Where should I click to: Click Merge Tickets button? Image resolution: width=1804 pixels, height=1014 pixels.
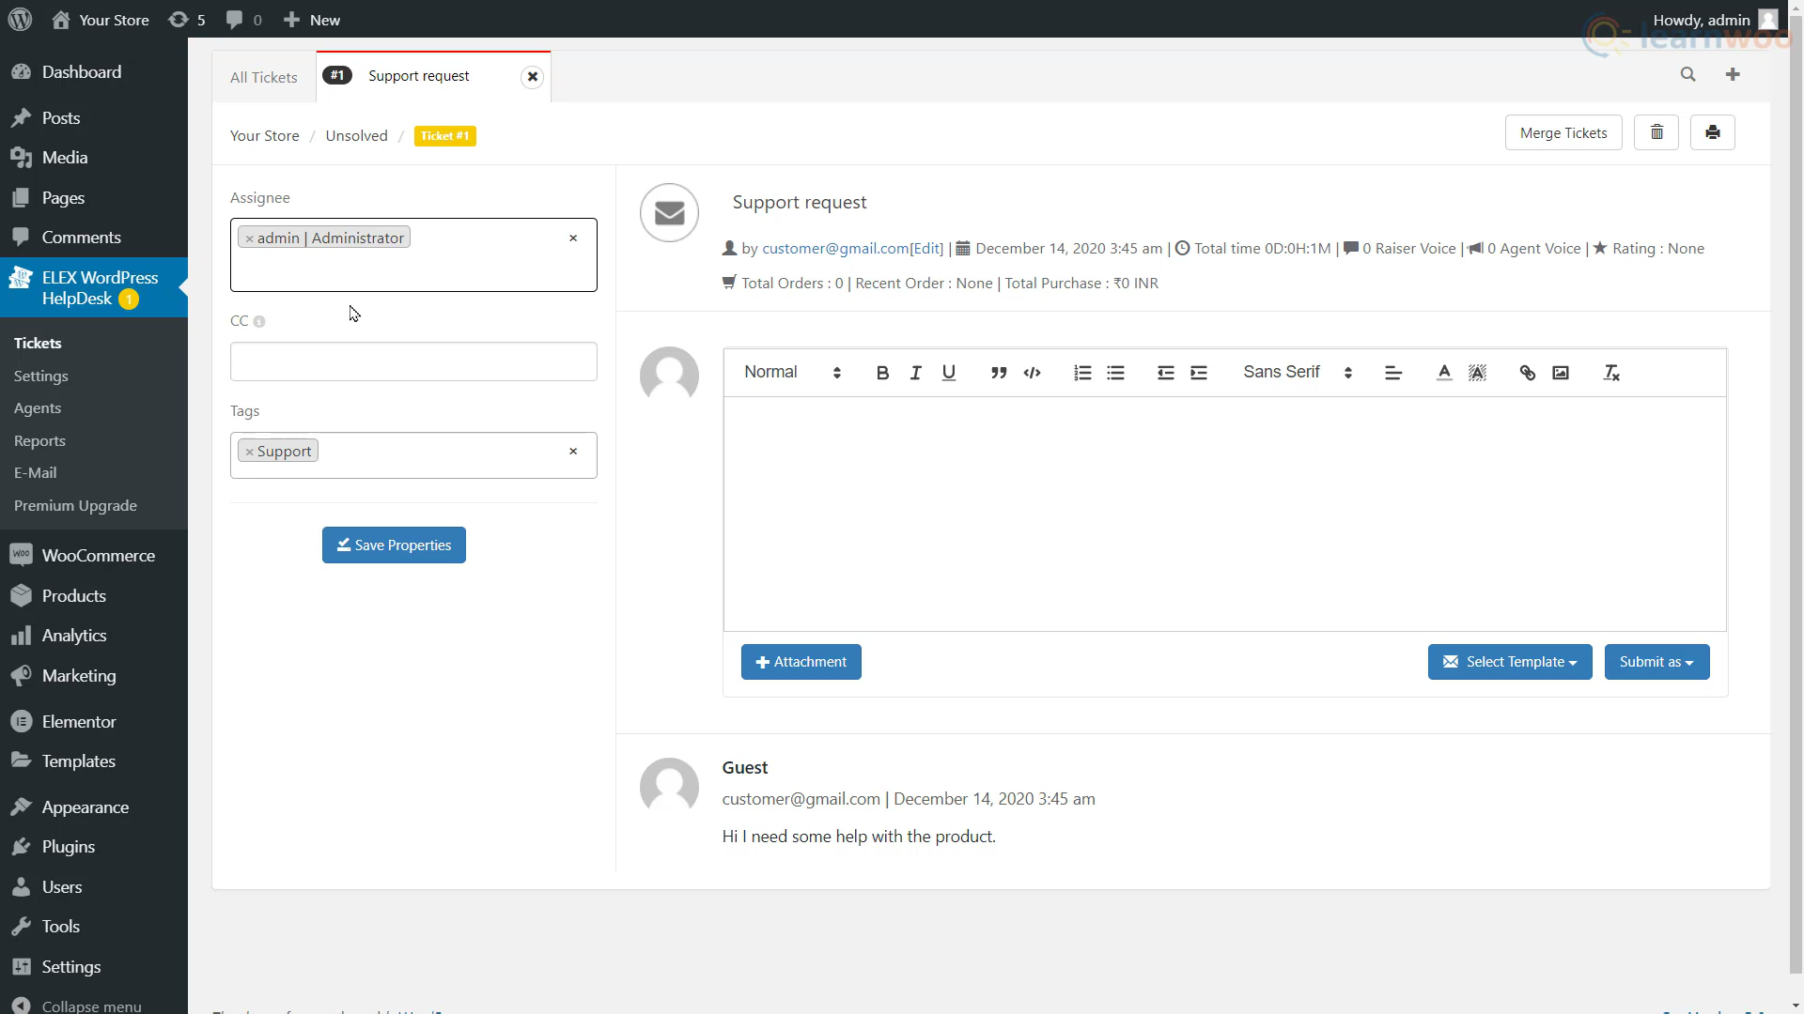(x=1563, y=132)
